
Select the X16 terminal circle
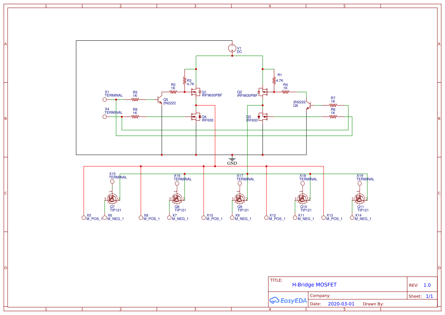coord(177,184)
